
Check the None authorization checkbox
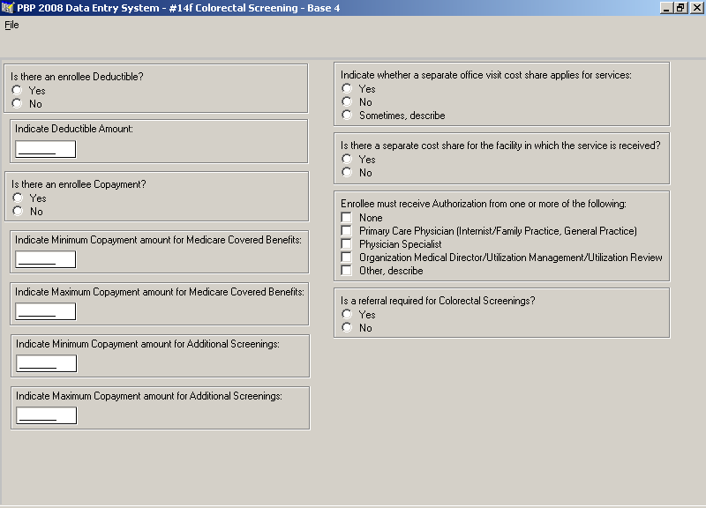click(347, 218)
